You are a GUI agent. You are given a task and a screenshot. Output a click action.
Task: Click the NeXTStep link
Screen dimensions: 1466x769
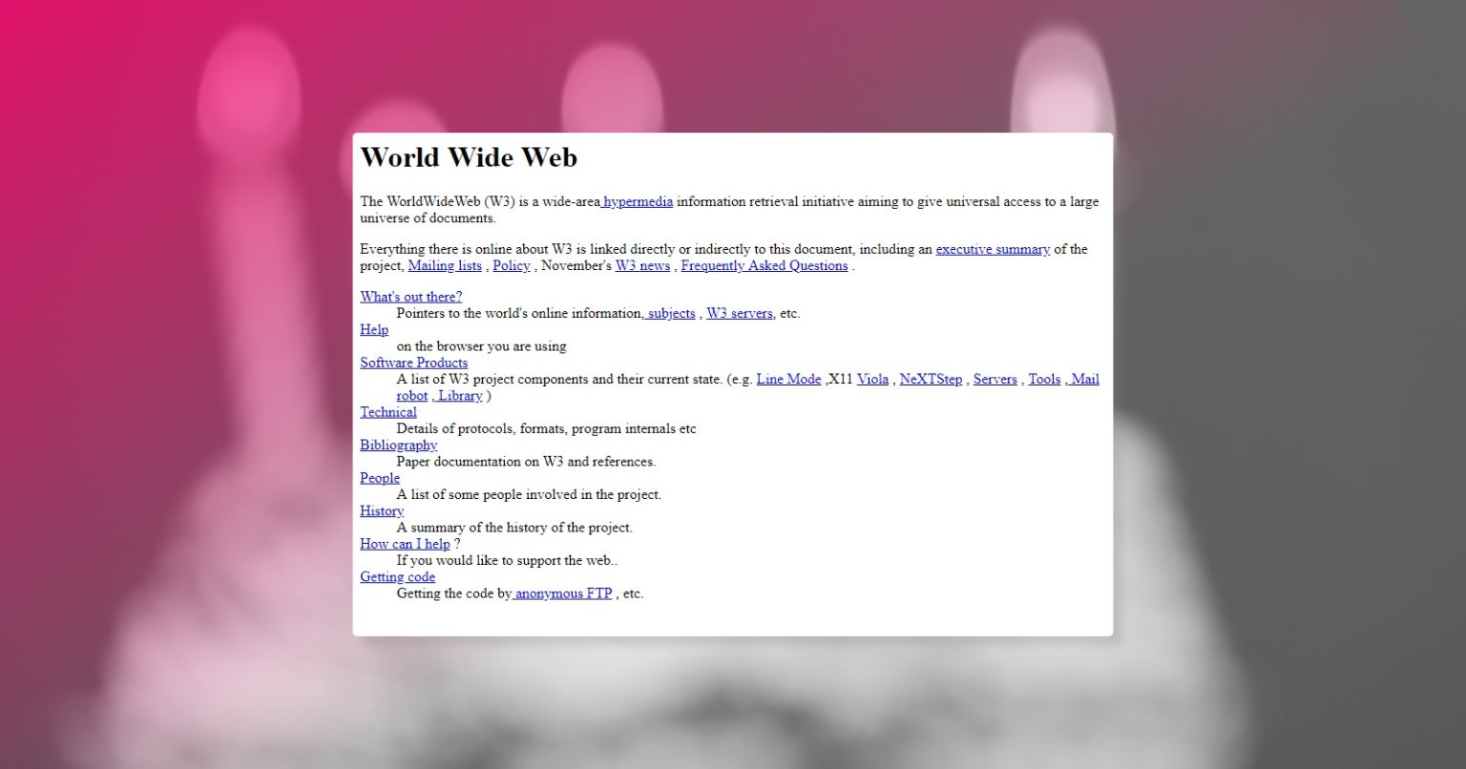(x=931, y=379)
